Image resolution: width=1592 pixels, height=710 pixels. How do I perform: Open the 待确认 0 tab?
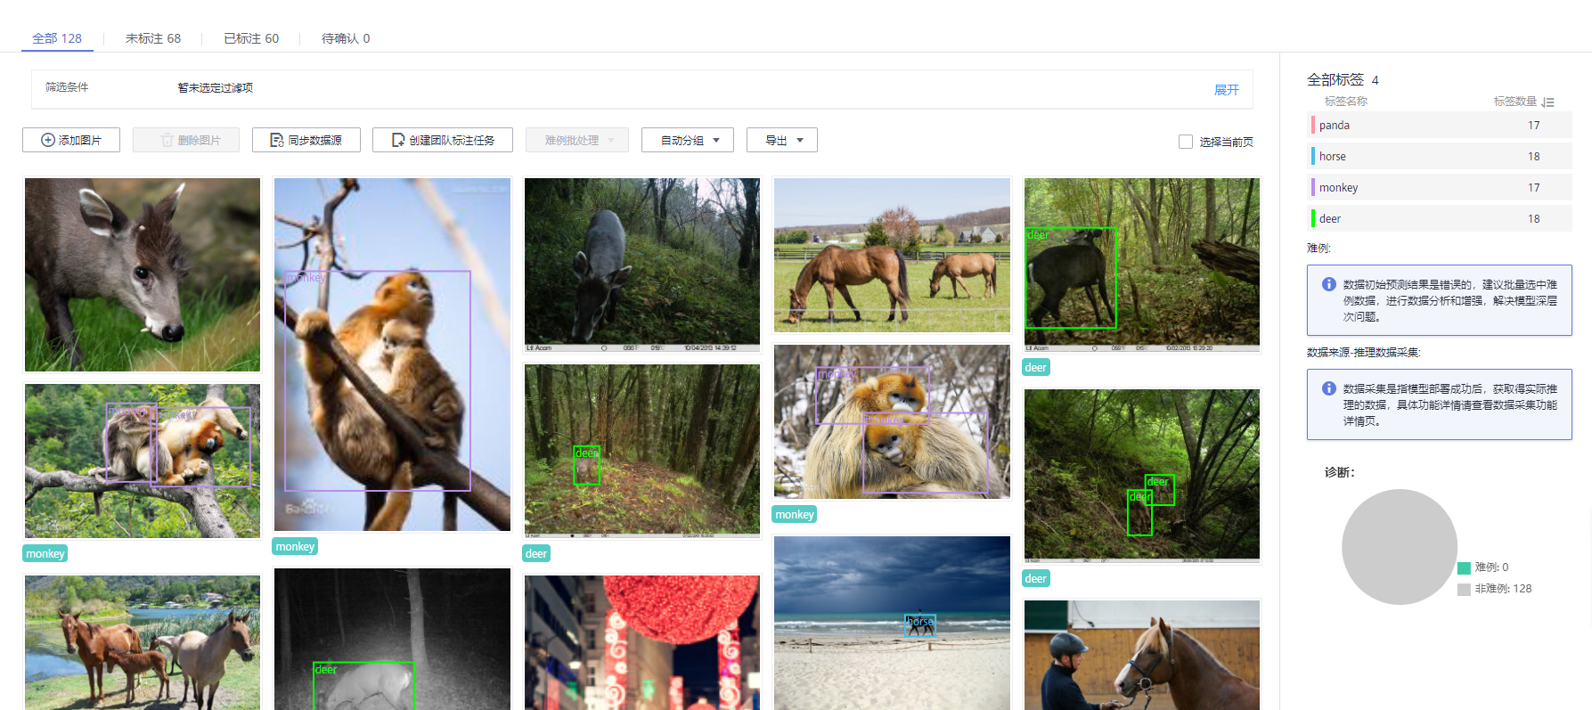[x=346, y=38]
